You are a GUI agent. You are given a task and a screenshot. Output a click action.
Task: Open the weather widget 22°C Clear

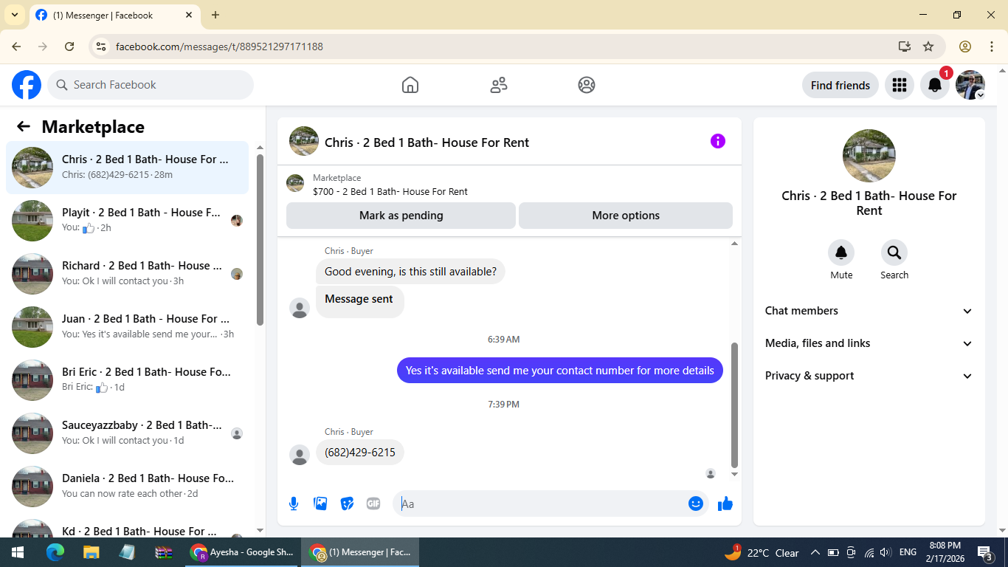tap(762, 552)
